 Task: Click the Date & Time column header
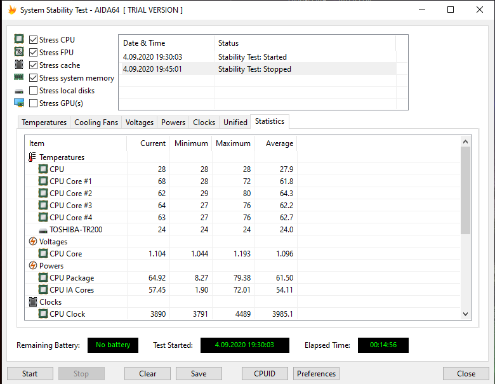pyautogui.click(x=167, y=43)
